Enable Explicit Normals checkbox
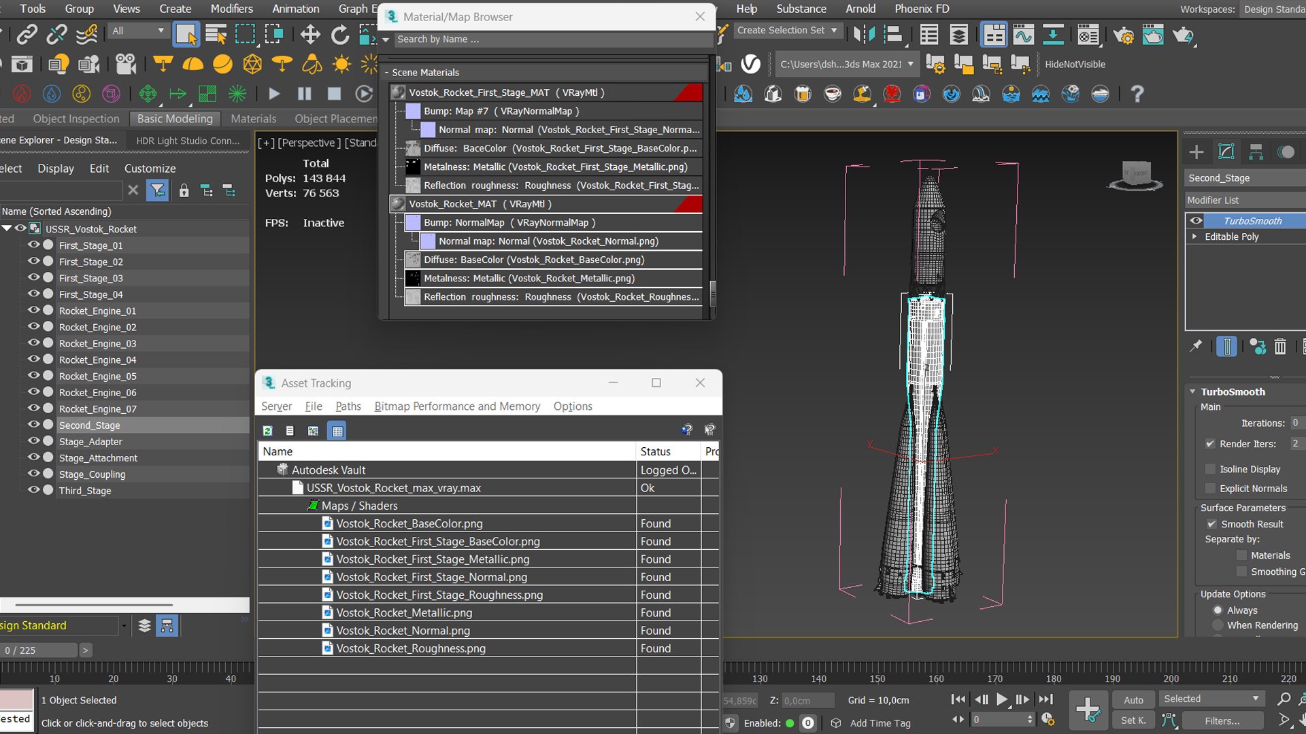The width and height of the screenshot is (1306, 734). click(1210, 488)
